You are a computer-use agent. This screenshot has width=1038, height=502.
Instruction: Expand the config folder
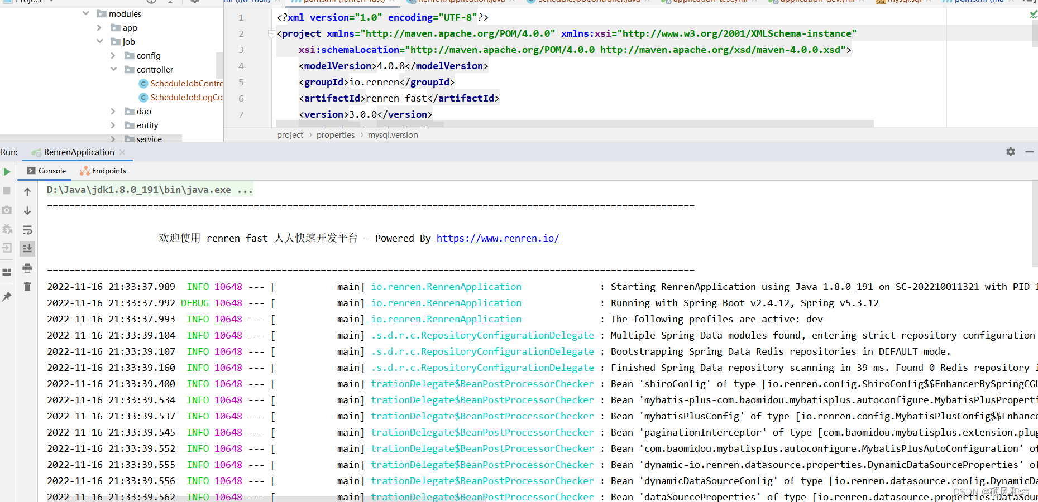tap(113, 55)
